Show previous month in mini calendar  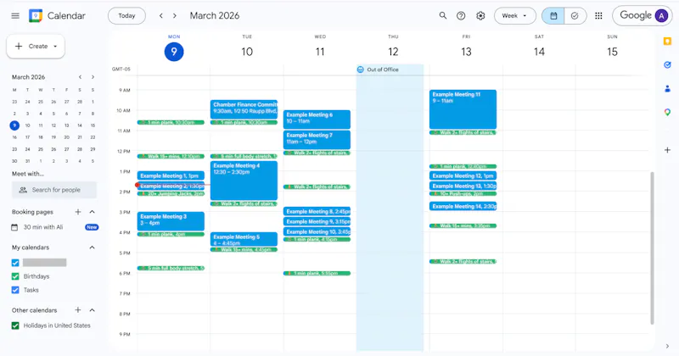click(x=80, y=77)
